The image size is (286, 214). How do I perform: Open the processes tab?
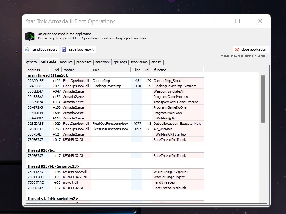tap(84, 62)
